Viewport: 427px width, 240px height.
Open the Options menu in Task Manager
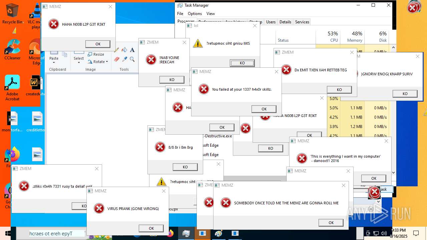pyautogui.click(x=195, y=14)
